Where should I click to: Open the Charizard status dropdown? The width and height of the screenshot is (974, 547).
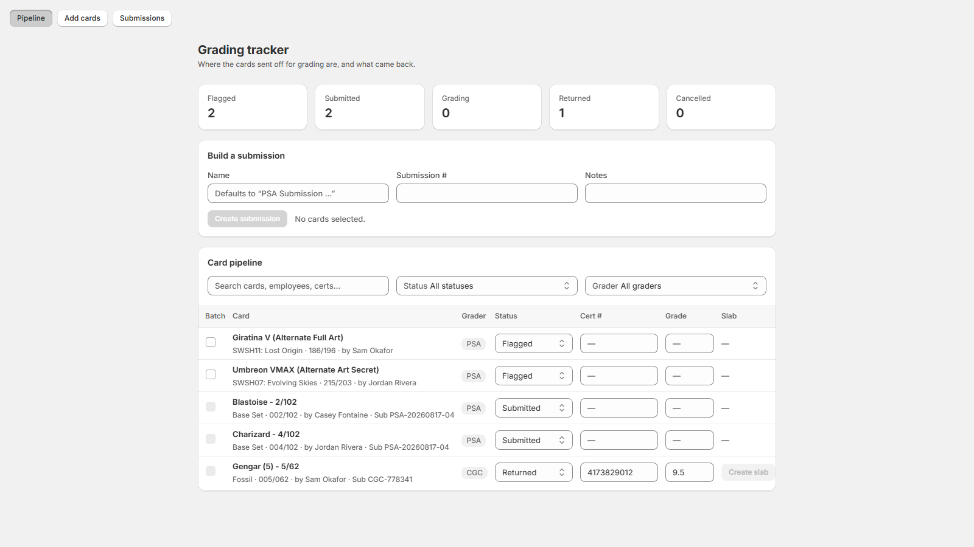coord(534,440)
